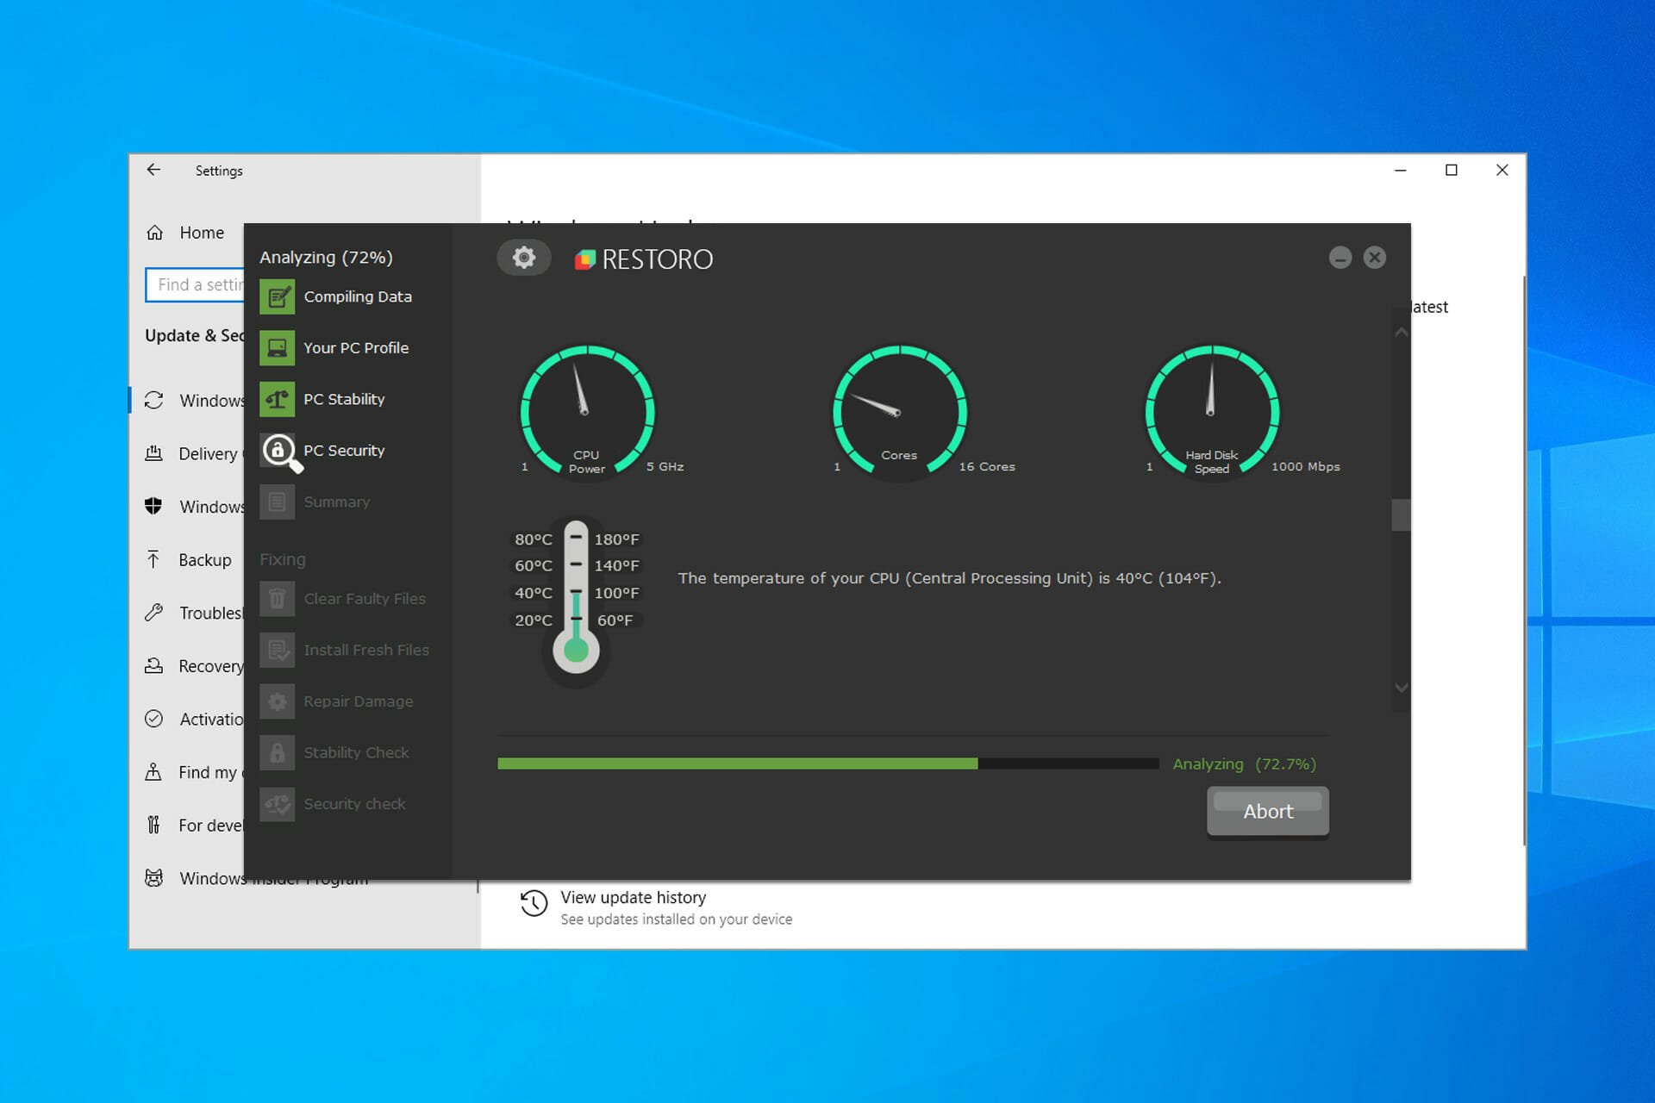
Task: Click Security check label
Action: pyautogui.click(x=354, y=804)
